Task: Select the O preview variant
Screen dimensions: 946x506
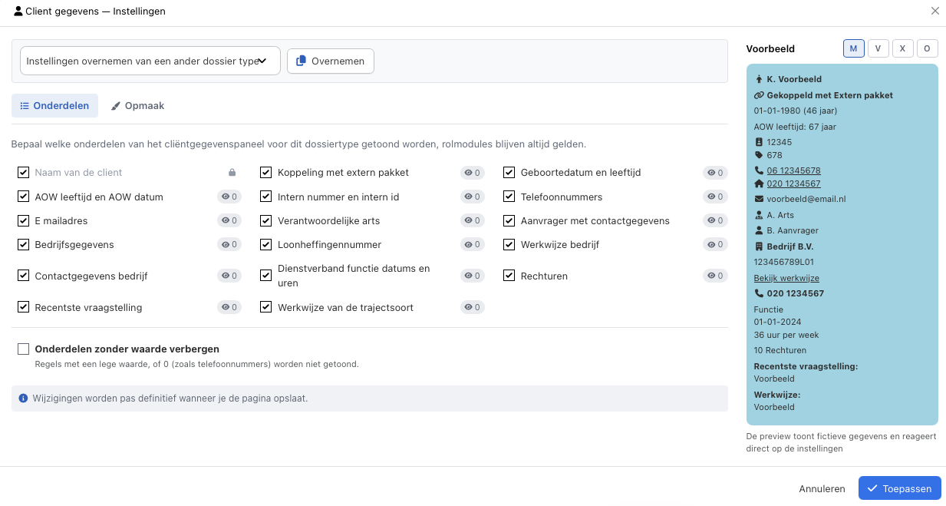Action: [x=927, y=48]
